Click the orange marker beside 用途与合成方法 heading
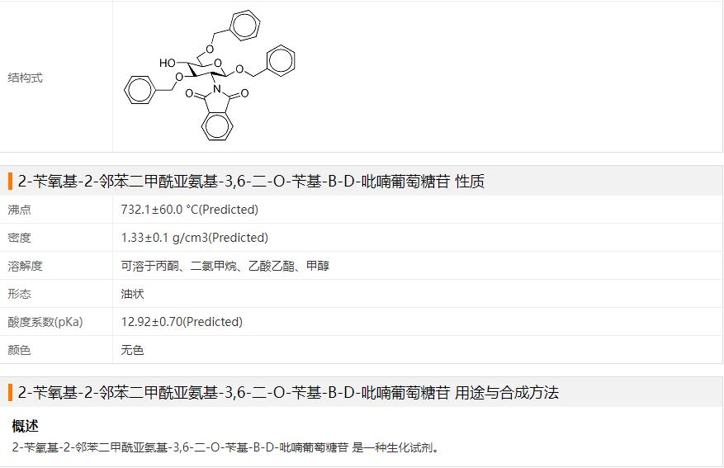Image resolution: width=724 pixels, height=468 pixels. click(11, 393)
